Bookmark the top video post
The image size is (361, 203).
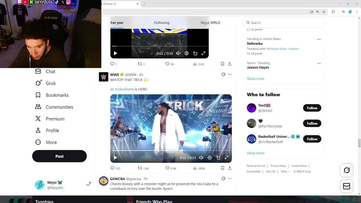pos(223,64)
